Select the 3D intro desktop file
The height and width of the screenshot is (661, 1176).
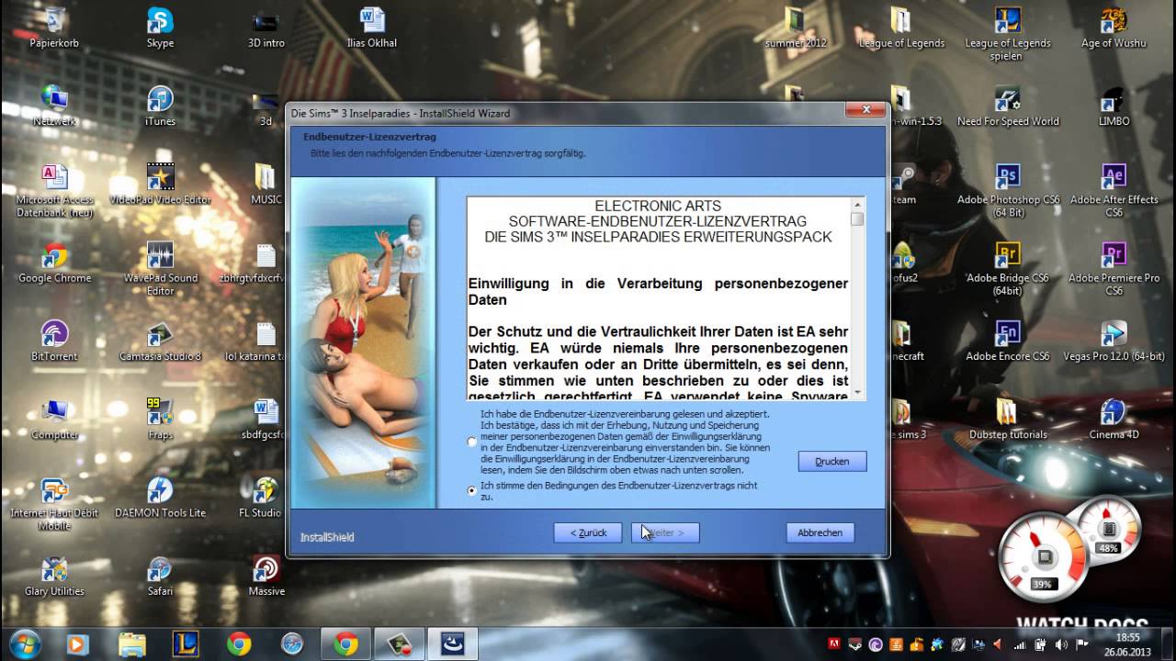[266, 27]
